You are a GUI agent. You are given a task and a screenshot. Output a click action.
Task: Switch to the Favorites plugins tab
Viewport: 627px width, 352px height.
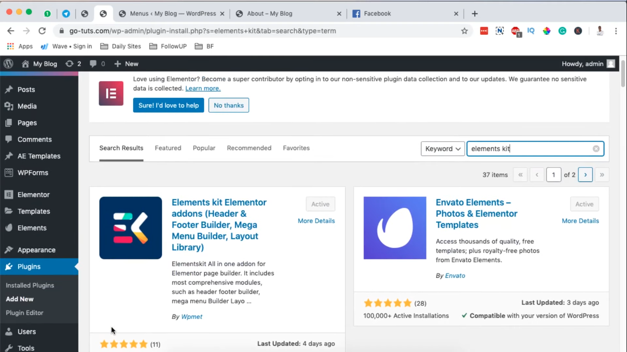pyautogui.click(x=297, y=148)
